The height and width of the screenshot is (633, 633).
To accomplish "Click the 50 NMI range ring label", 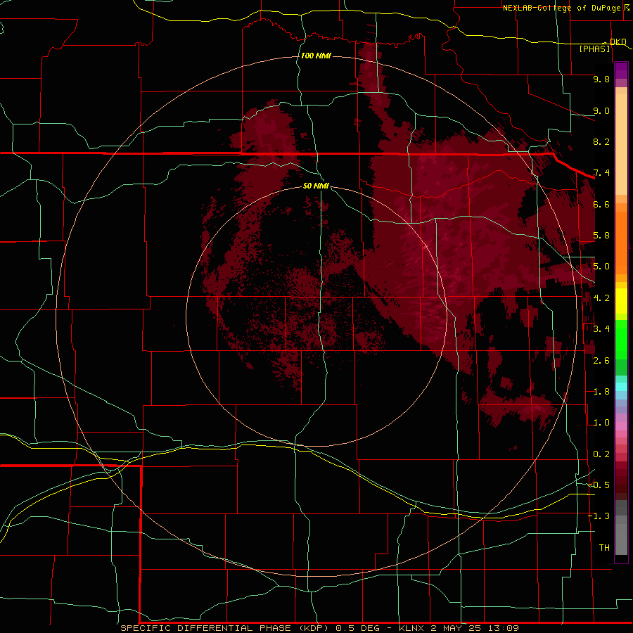I will [316, 186].
